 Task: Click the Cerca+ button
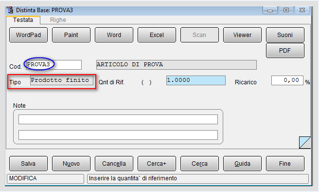click(x=157, y=163)
